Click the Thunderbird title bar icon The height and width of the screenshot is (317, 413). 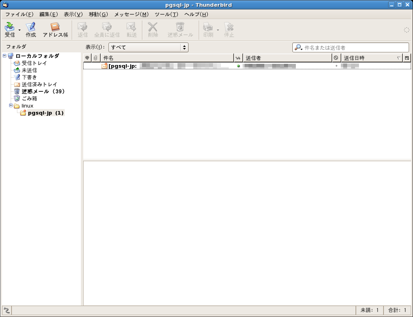point(5,5)
